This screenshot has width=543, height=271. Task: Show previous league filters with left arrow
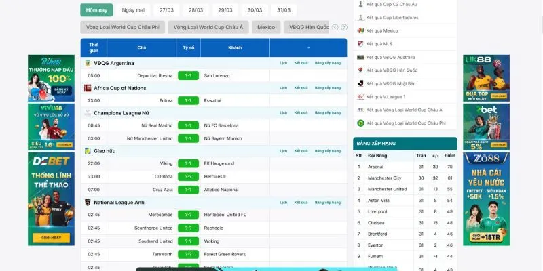335,27
